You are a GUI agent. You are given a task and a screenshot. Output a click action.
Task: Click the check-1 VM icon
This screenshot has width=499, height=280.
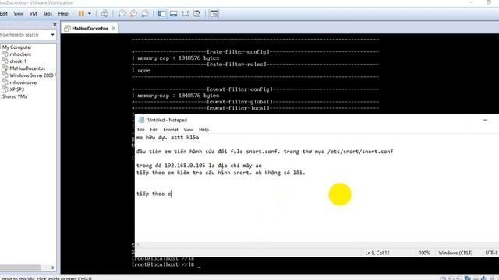pyautogui.click(x=5, y=61)
